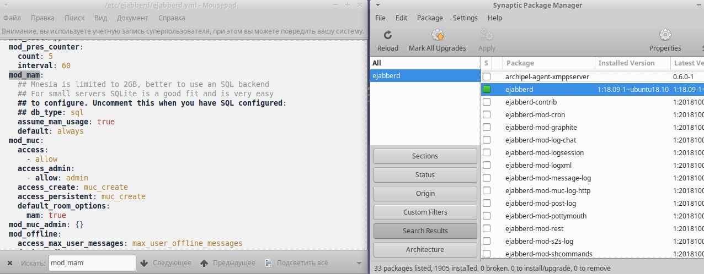Toggle checkbox for archipel-agent-xmppserver

(487, 76)
